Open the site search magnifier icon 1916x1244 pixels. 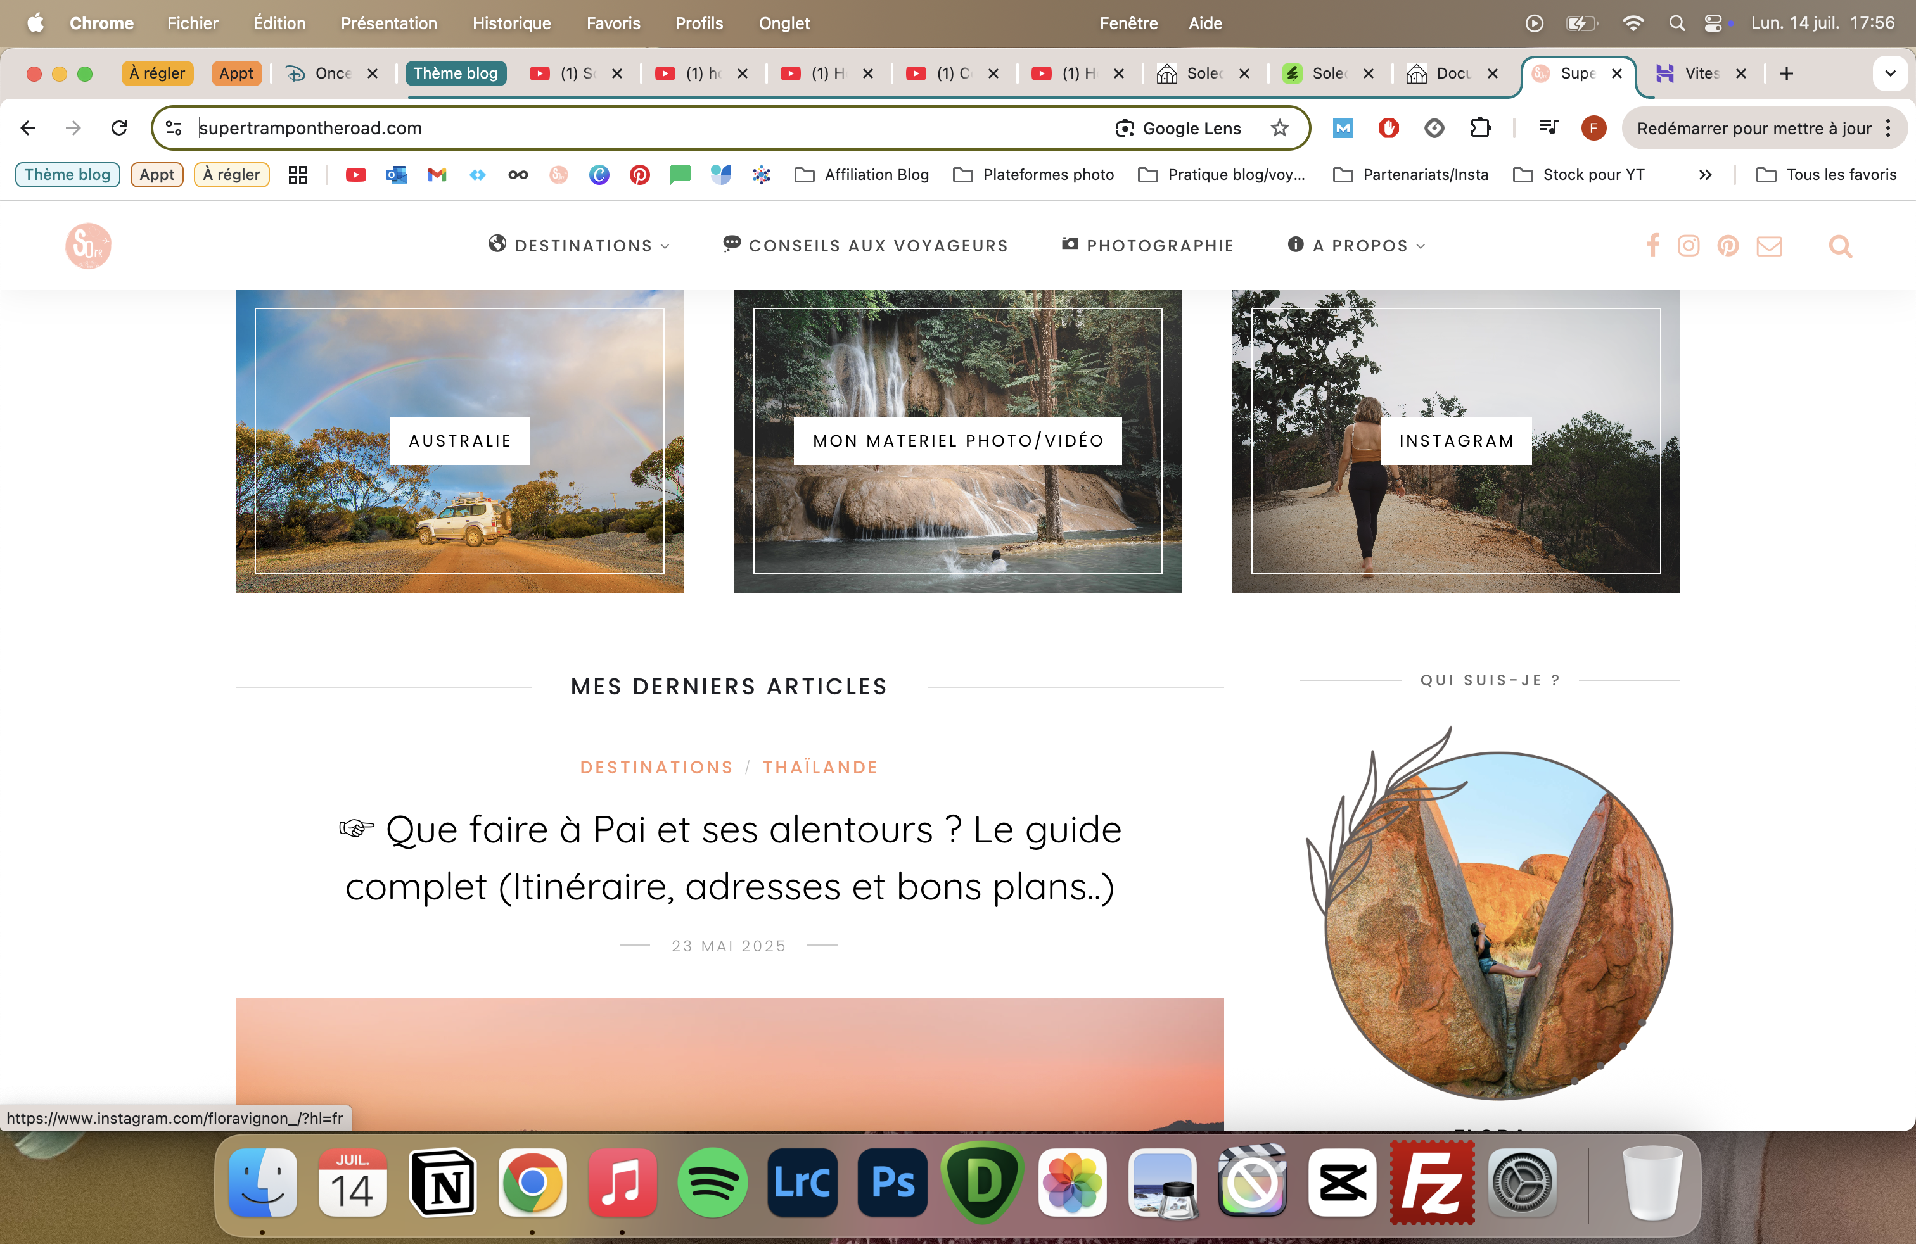pos(1839,245)
